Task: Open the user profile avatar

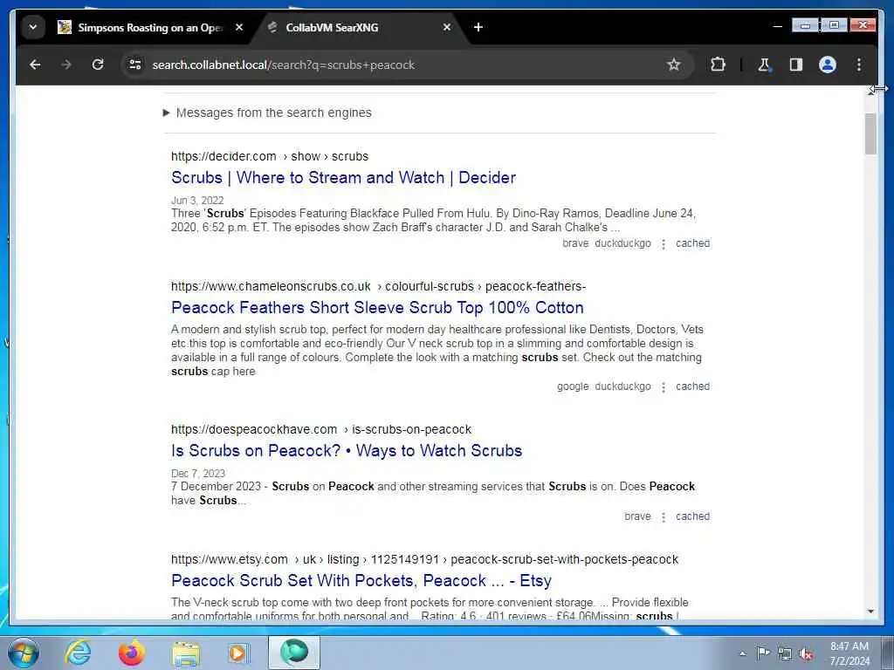Action: [828, 65]
